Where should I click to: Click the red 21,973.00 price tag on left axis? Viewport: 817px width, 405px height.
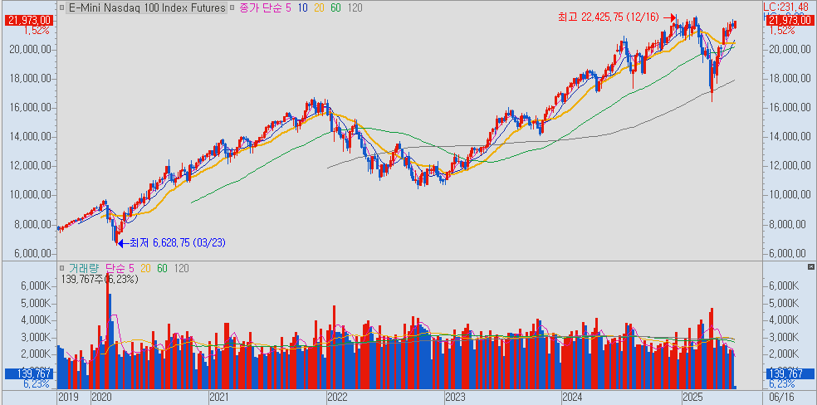click(x=29, y=20)
